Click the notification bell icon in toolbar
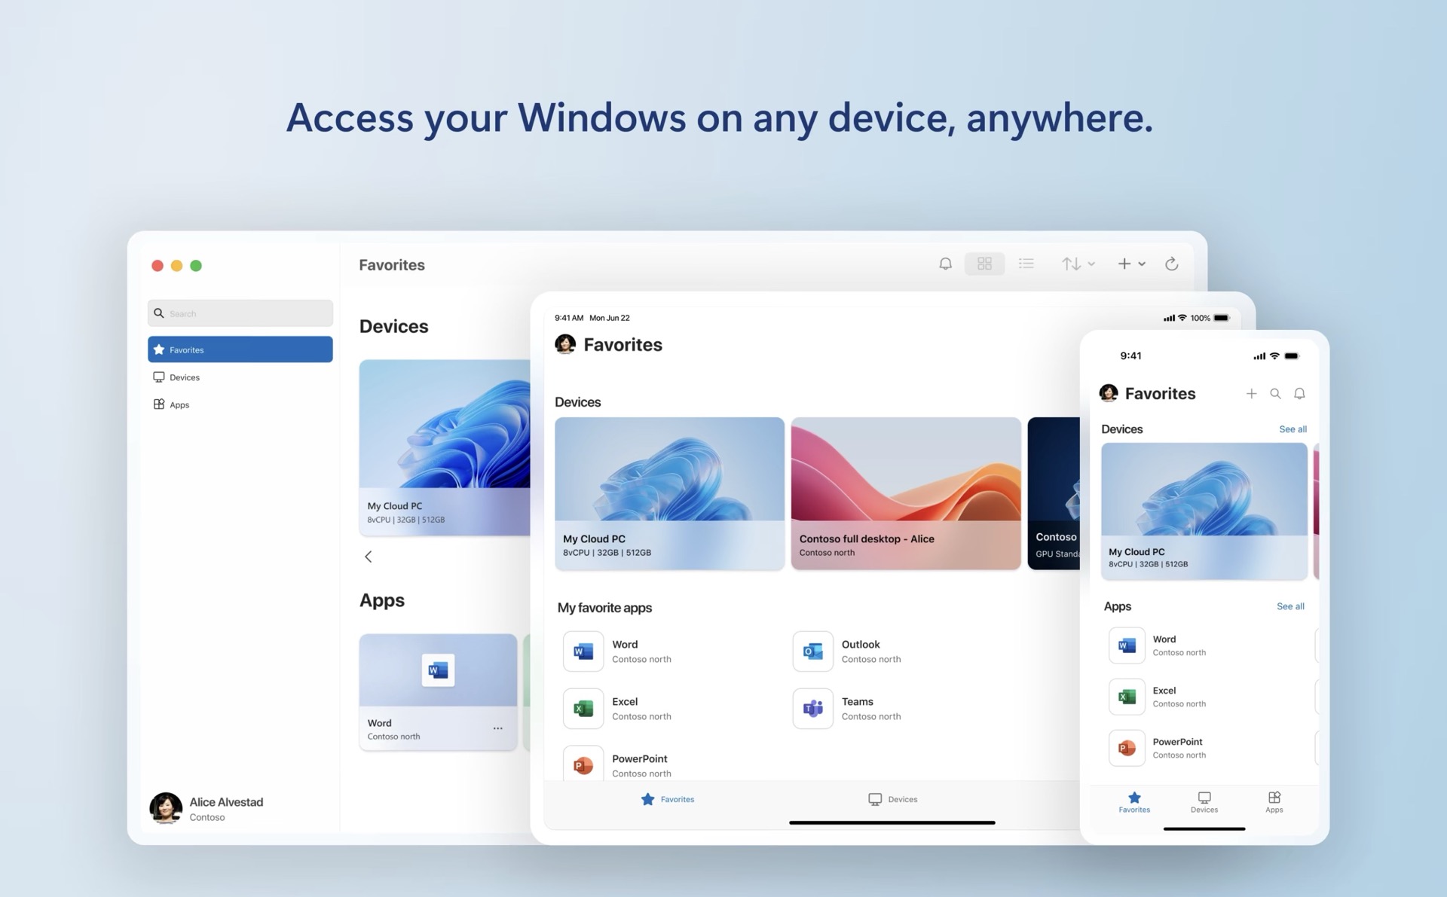Viewport: 1447px width, 897px height. pyautogui.click(x=944, y=264)
